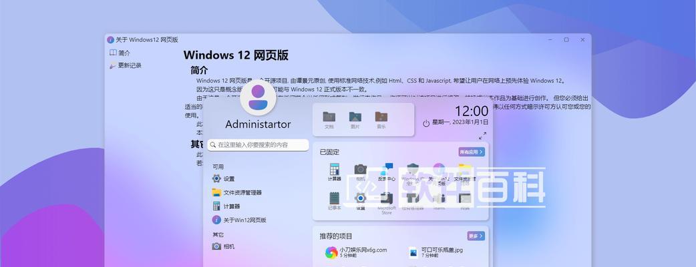Open the 简介 section in the About window sidebar
This screenshot has width=696, height=267.
click(120, 53)
